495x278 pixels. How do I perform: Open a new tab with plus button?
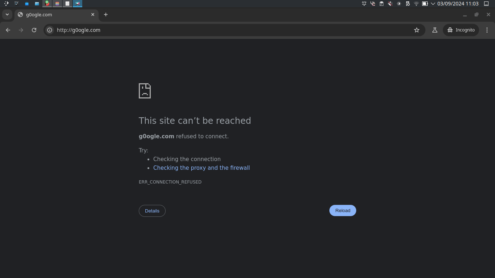(x=106, y=14)
